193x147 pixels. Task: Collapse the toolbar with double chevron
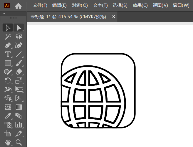(x=4, y=14)
